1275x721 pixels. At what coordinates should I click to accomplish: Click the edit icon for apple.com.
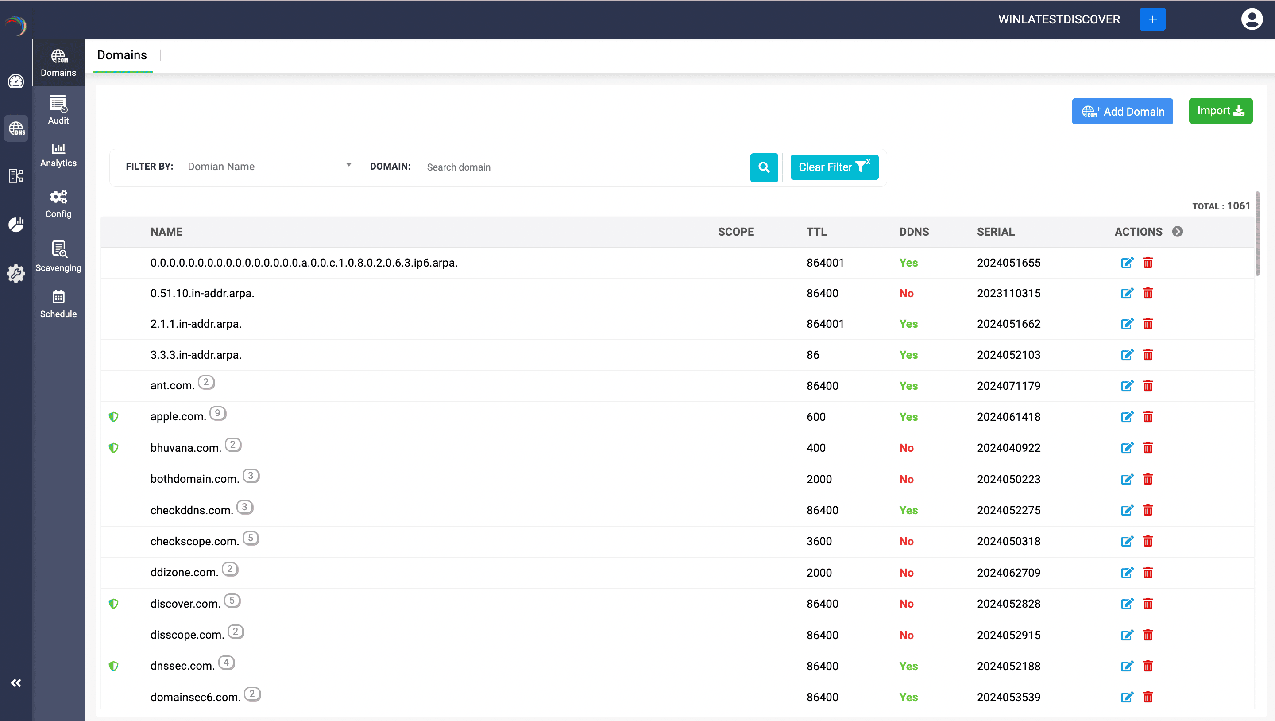(x=1127, y=417)
